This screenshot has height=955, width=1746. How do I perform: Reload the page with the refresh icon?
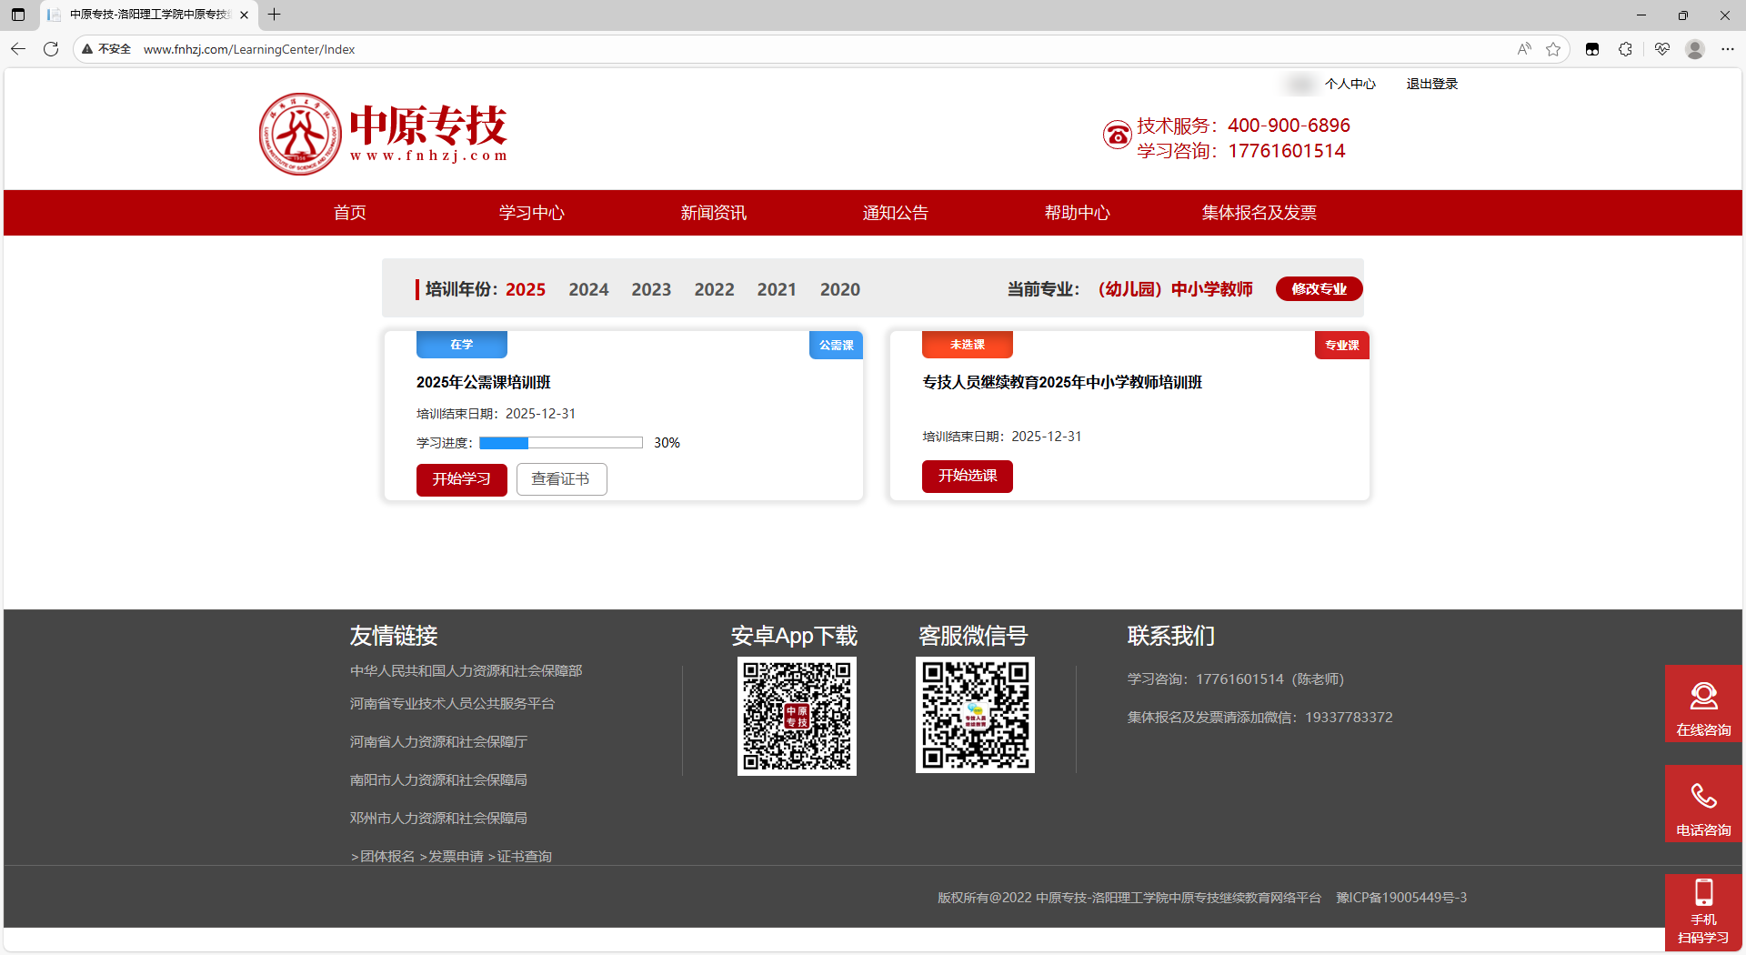pyautogui.click(x=51, y=49)
